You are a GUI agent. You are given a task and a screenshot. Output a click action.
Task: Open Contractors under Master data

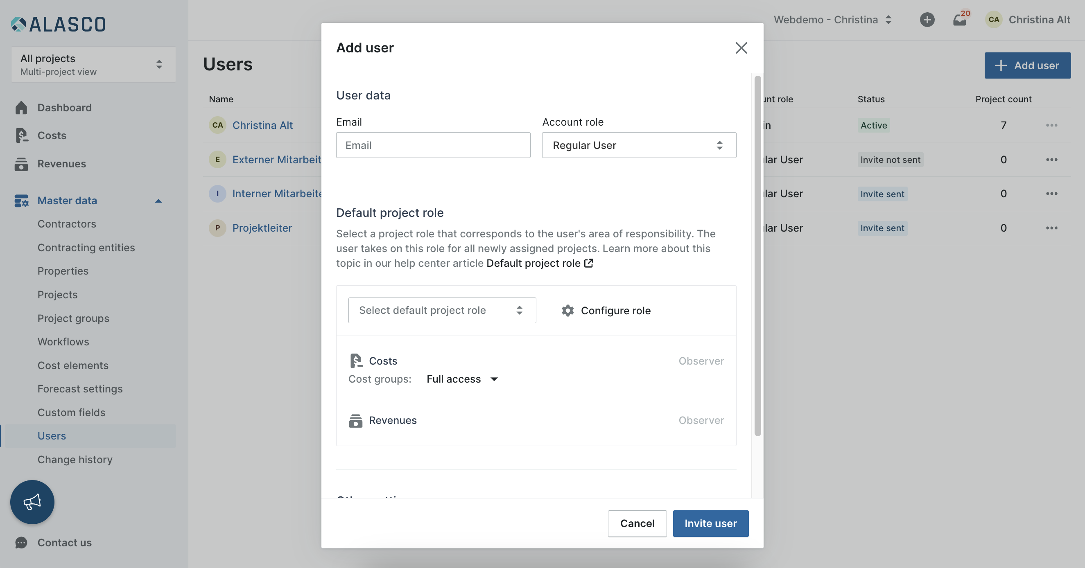67,224
